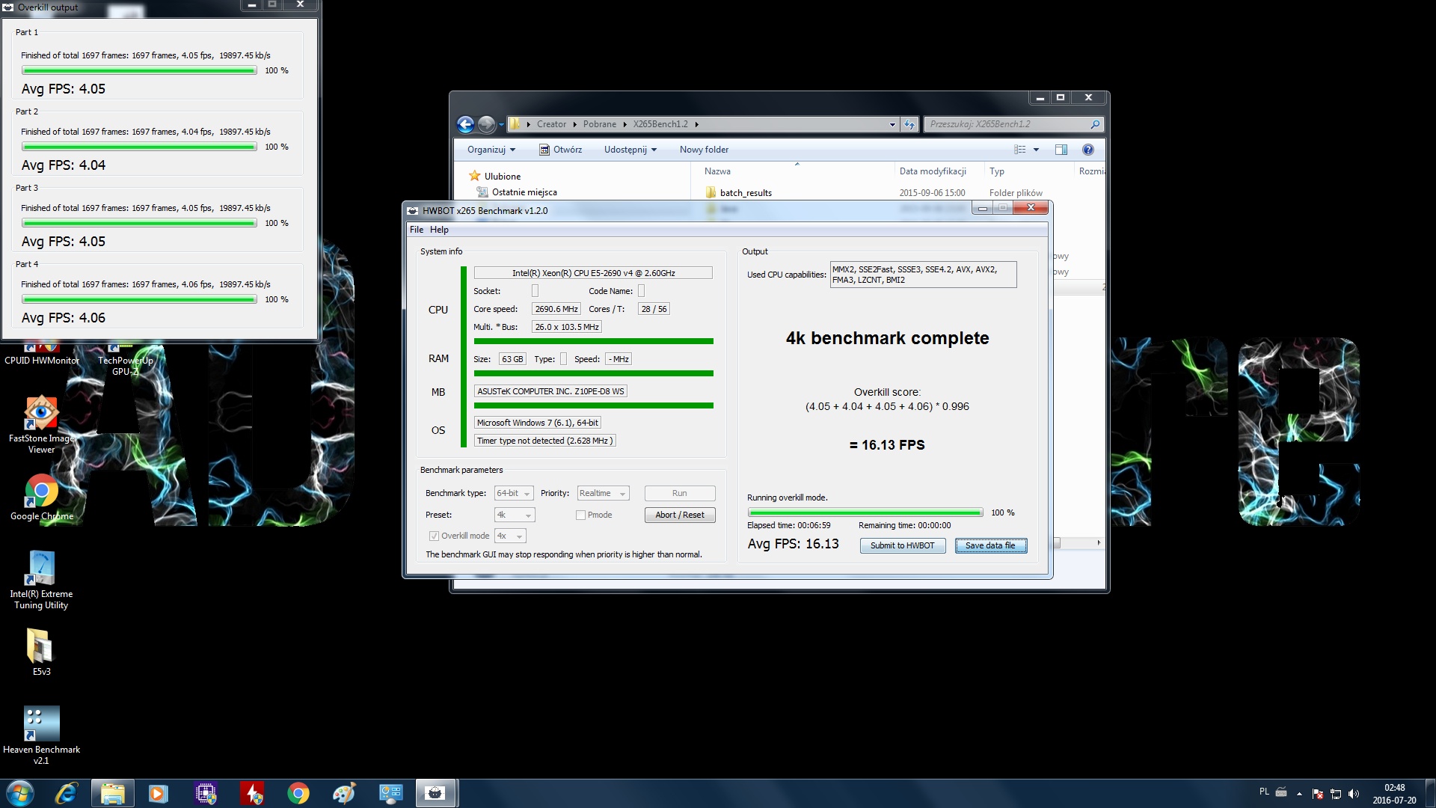Go forward in the Explorer window
The width and height of the screenshot is (1436, 808).
coord(486,124)
